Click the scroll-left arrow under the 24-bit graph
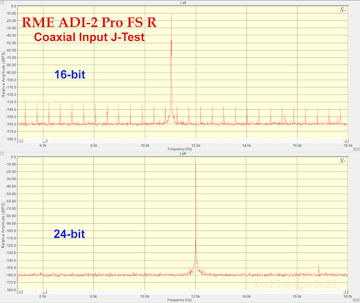The height and width of the screenshot is (303, 360). tap(20, 292)
